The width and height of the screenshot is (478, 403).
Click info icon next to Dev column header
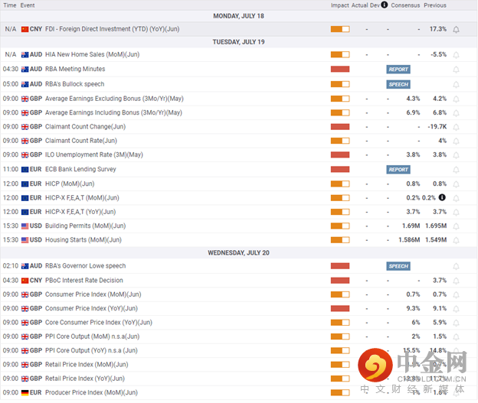coord(385,5)
